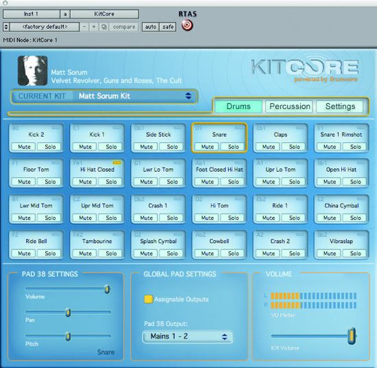The image size is (377, 368).
Task: Click the auto button
Action: point(151,27)
